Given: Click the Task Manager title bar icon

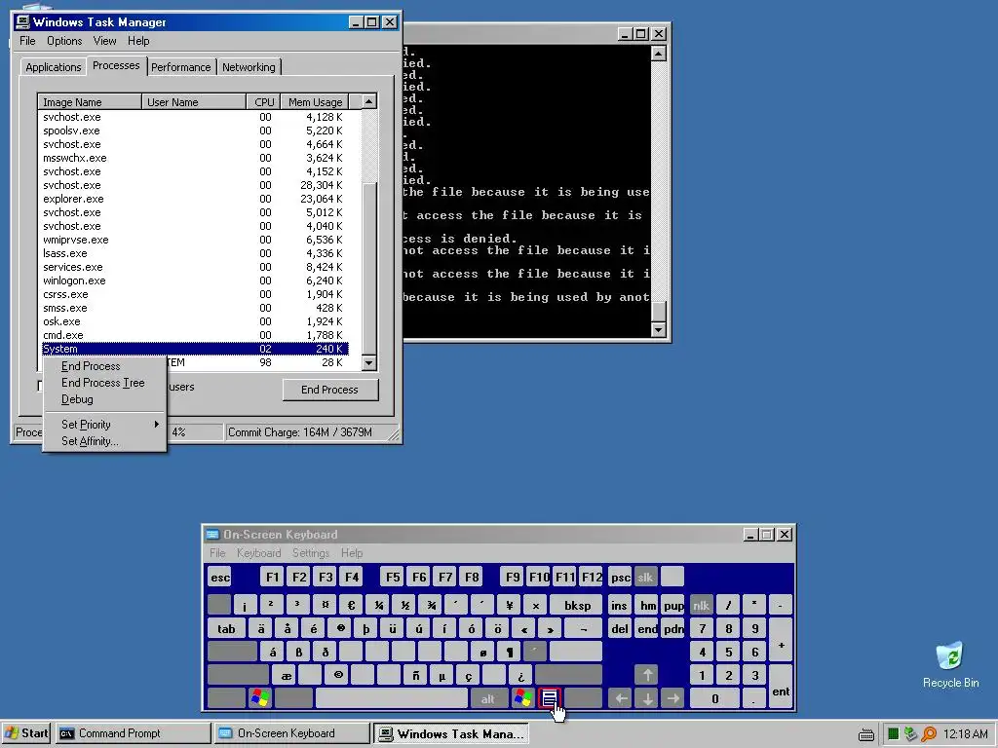Looking at the screenshot, I should tap(23, 22).
